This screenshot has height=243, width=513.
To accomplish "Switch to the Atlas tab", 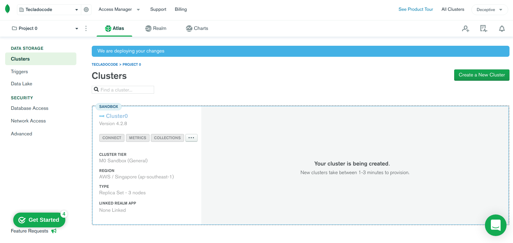I will pos(114,28).
